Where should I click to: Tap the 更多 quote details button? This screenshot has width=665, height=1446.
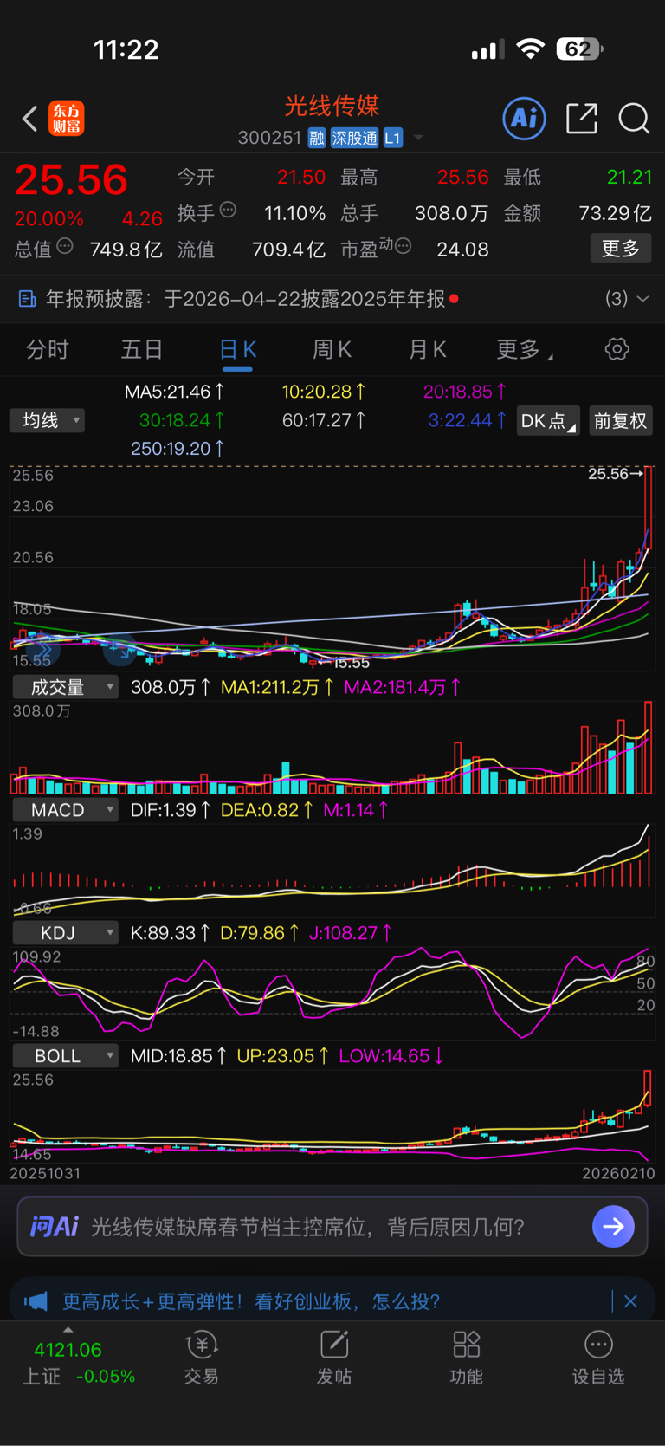pyautogui.click(x=621, y=249)
